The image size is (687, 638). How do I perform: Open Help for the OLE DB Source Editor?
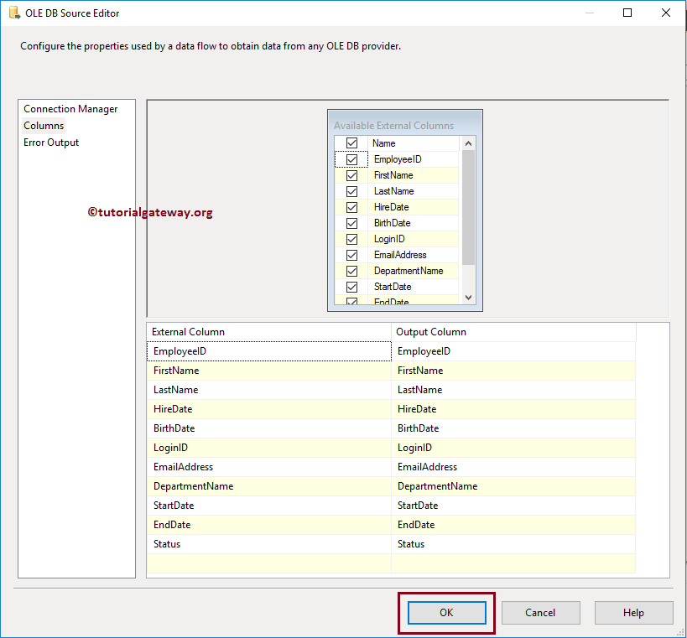[x=633, y=613]
